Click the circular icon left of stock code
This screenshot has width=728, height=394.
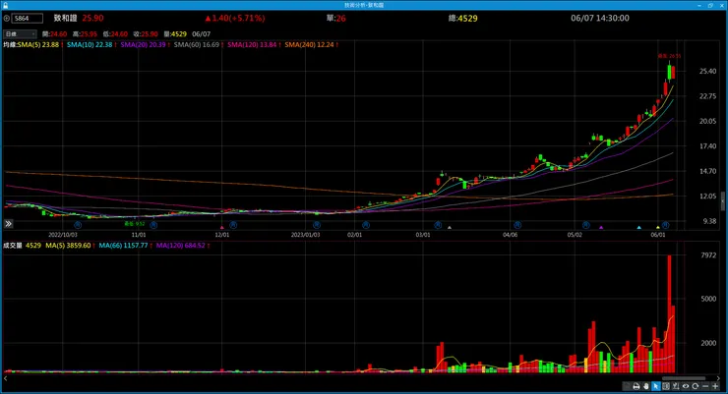7,18
